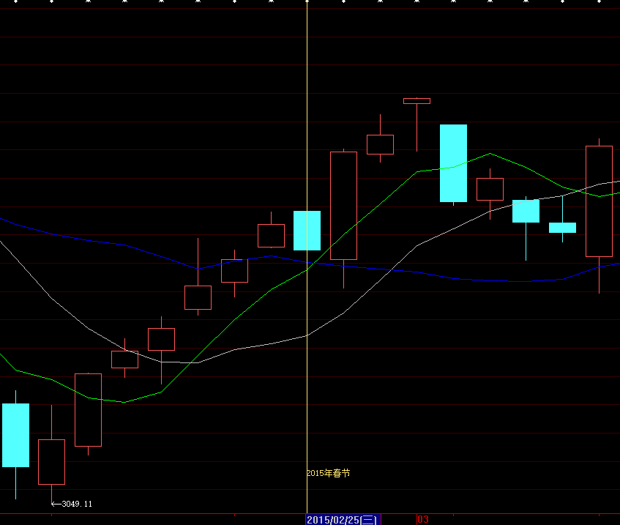Select the tall red candlestick right of the crosshair
This screenshot has width=620, height=525.
(343, 205)
